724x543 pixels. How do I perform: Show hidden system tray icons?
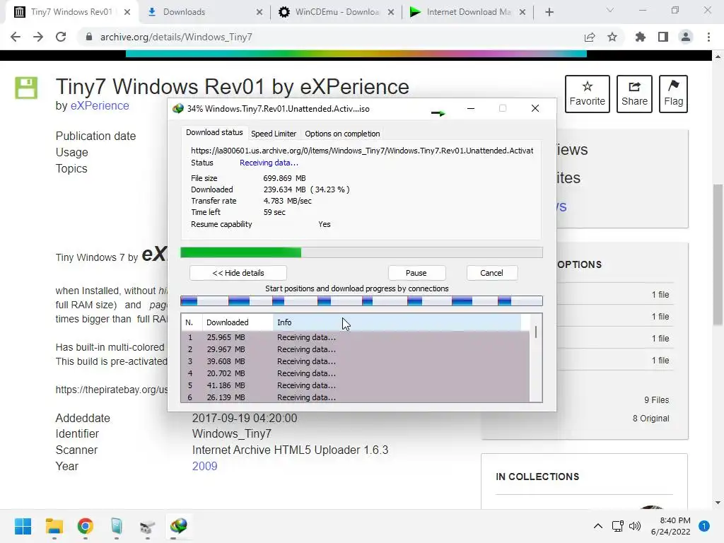tap(598, 526)
